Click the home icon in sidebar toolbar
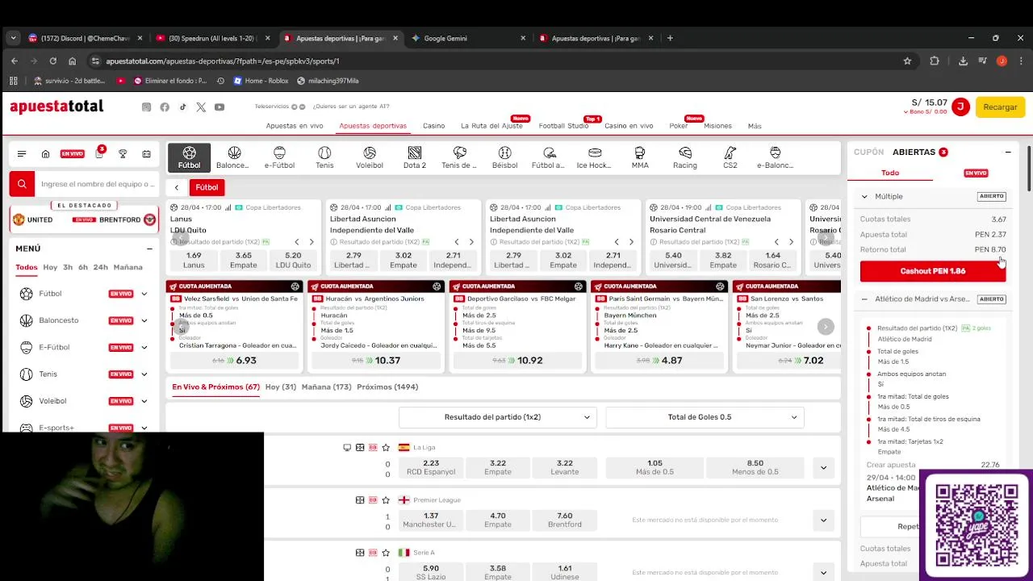Screen dimensions: 1033x581 [x=46, y=154]
